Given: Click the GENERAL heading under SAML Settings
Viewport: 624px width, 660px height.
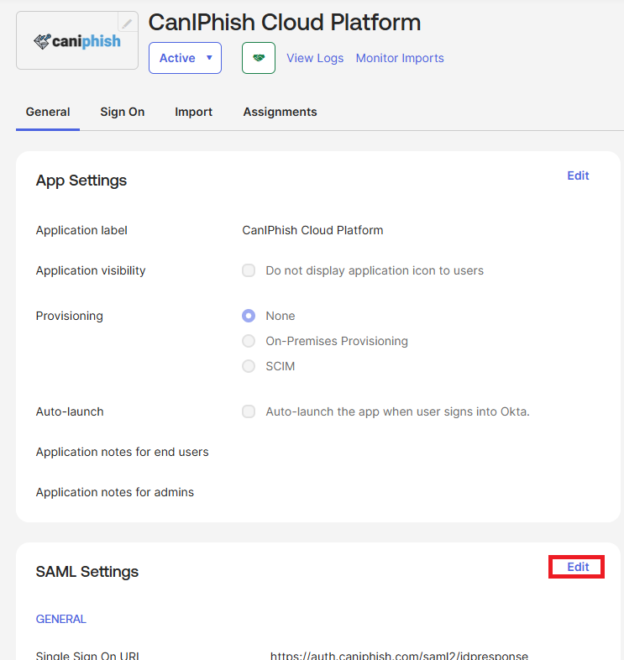Looking at the screenshot, I should coord(60,619).
